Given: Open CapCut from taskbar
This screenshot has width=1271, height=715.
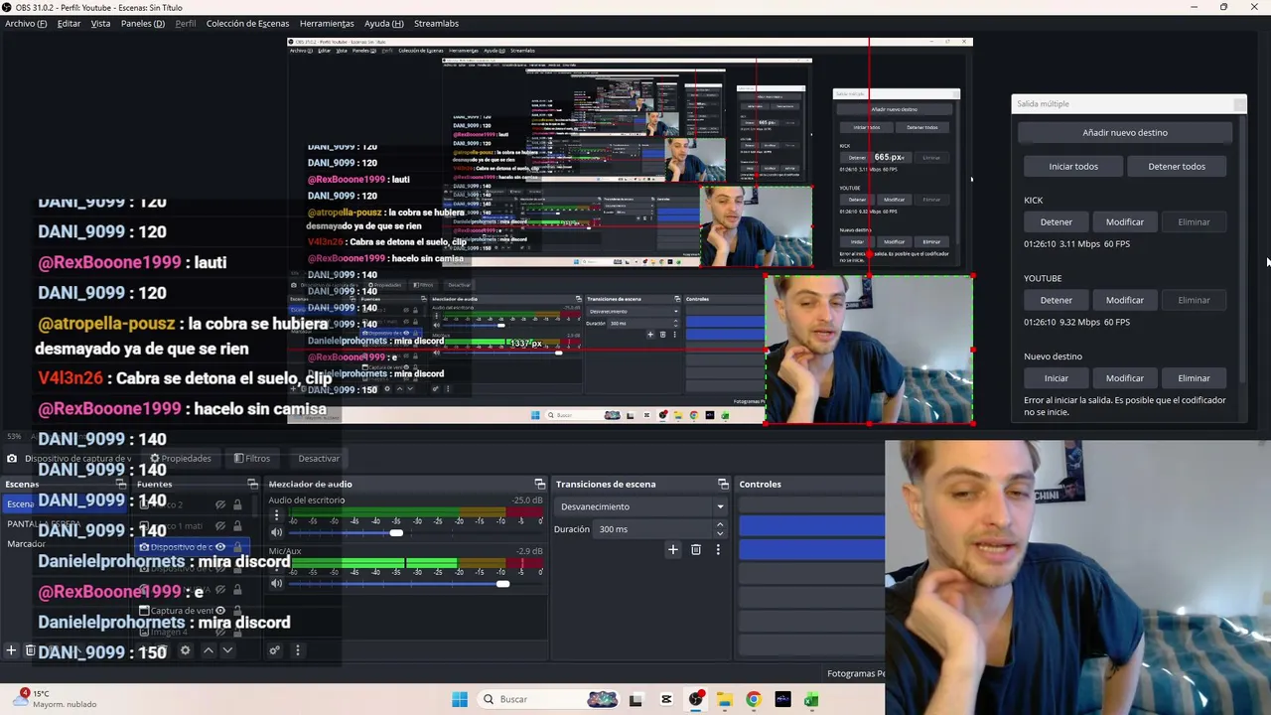Looking at the screenshot, I should coord(666,699).
